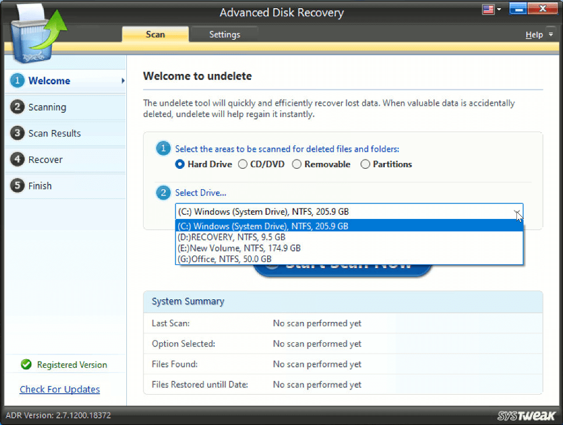Select the Scan tab

coord(155,34)
